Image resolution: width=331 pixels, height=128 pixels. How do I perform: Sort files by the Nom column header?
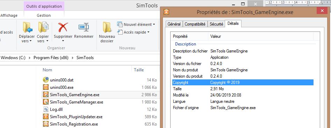pos(47,70)
